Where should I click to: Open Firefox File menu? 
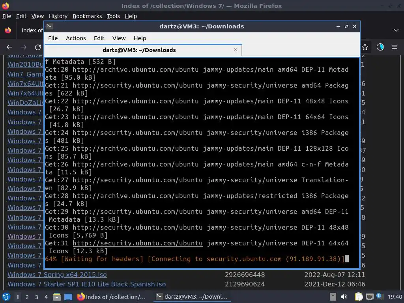7,16
